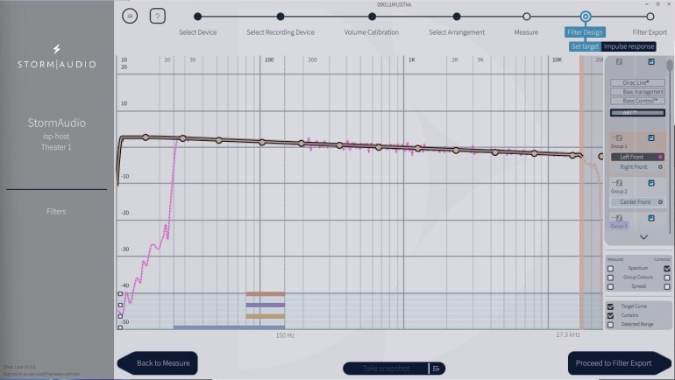Image resolution: width=675 pixels, height=380 pixels.
Task: Click Proceed to Filter Export button
Action: (x=619, y=363)
